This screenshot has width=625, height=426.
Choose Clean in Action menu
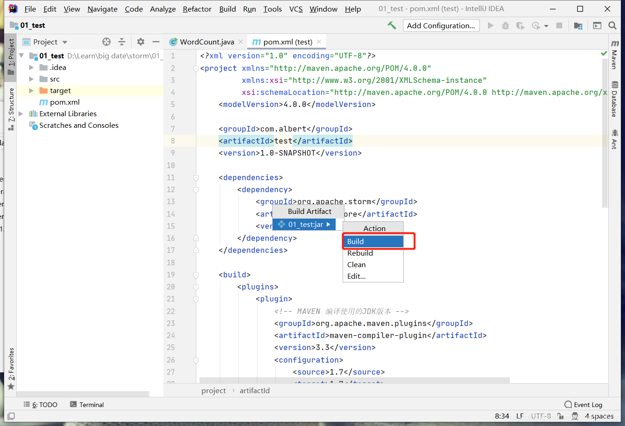coord(373,264)
